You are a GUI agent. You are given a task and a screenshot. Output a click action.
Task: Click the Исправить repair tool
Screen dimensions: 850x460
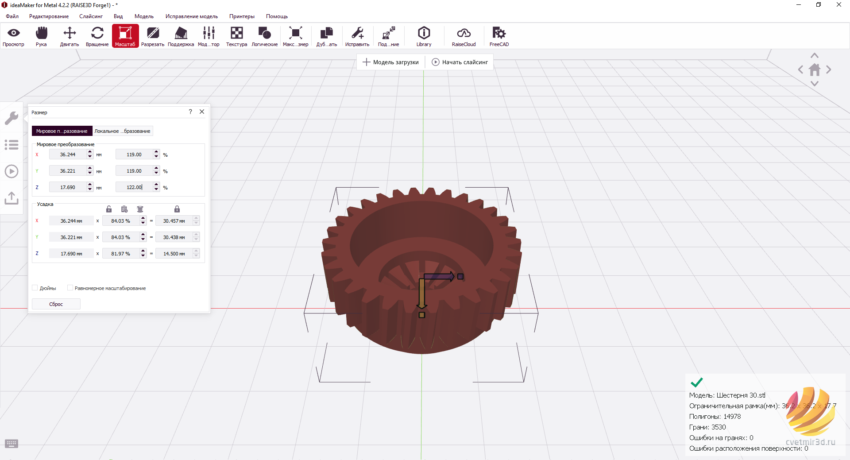357,36
